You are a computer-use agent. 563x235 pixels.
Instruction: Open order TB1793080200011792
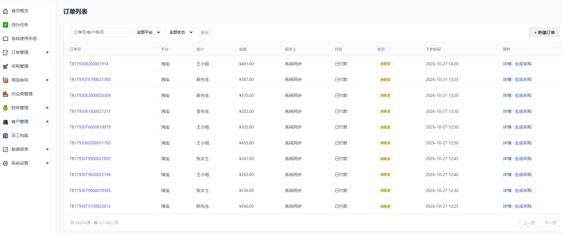coord(90,143)
